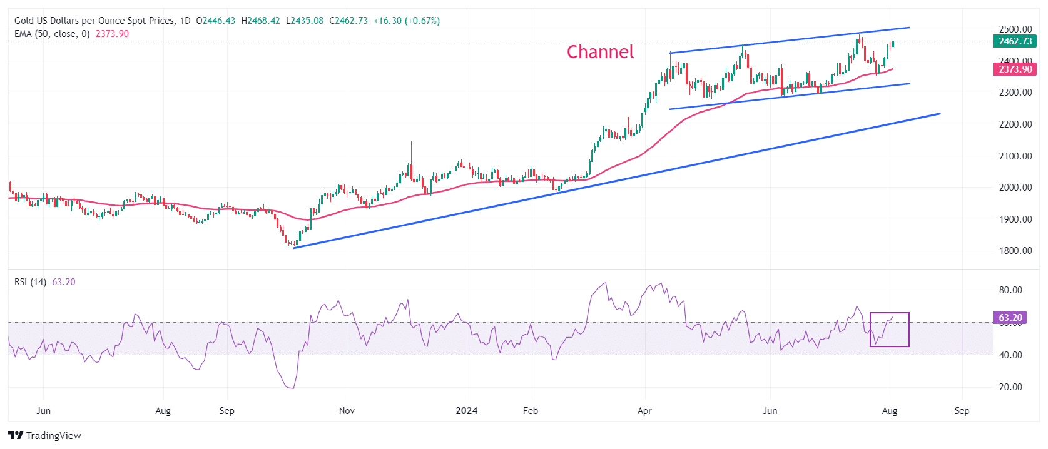Click the 1800.00 price scale label
This screenshot has width=1048, height=449.
(x=1015, y=251)
